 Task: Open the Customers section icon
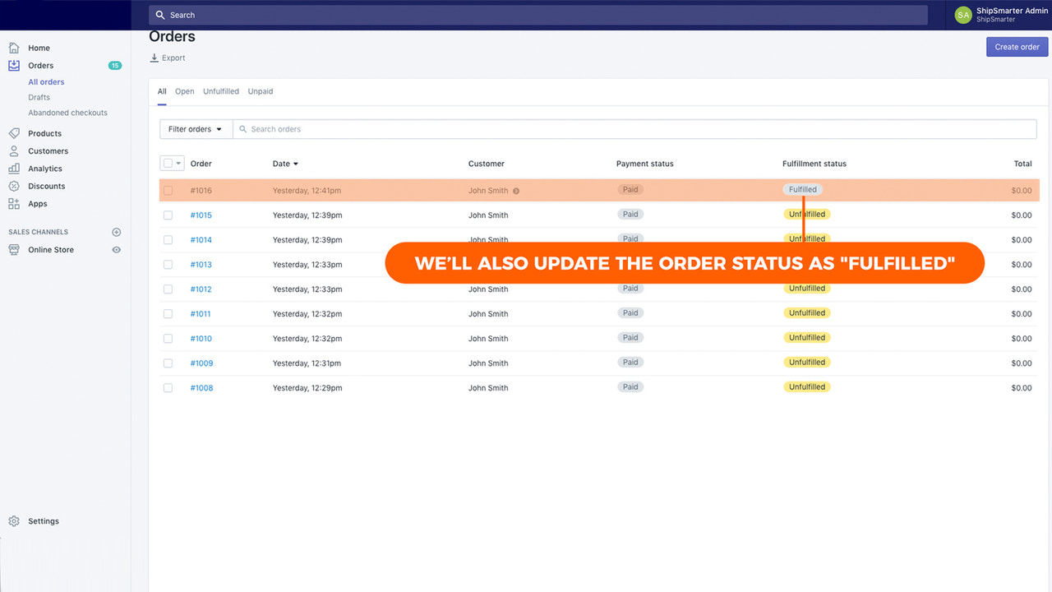click(14, 150)
